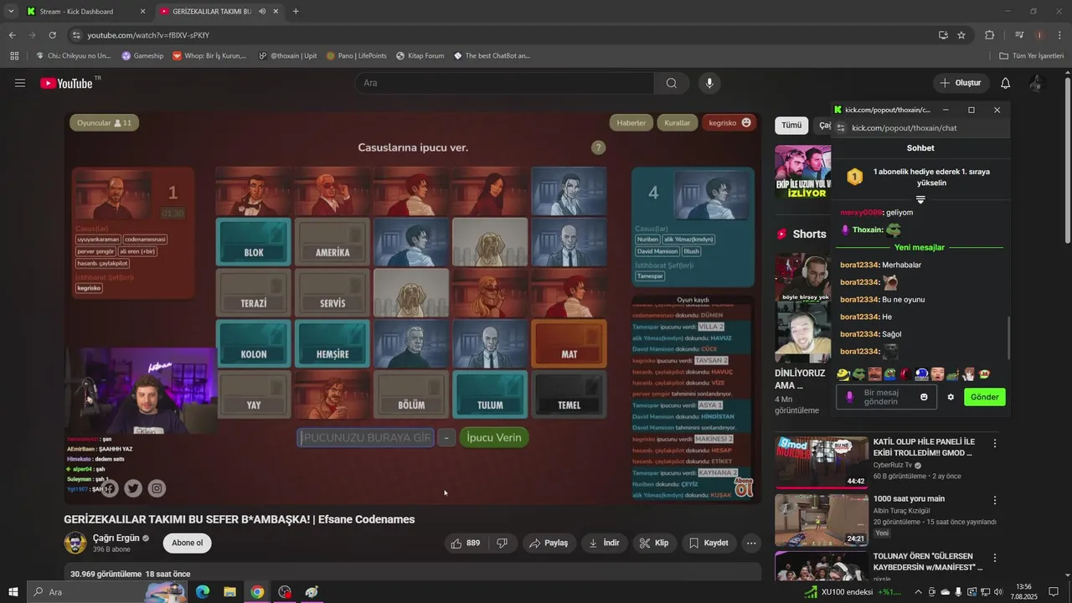The width and height of the screenshot is (1072, 603).
Task: Open a new browser tab
Action: [x=296, y=12]
